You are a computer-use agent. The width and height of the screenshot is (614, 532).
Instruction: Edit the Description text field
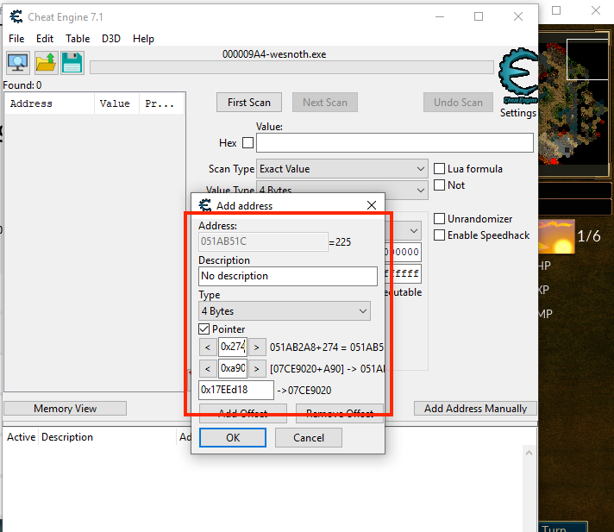click(288, 276)
